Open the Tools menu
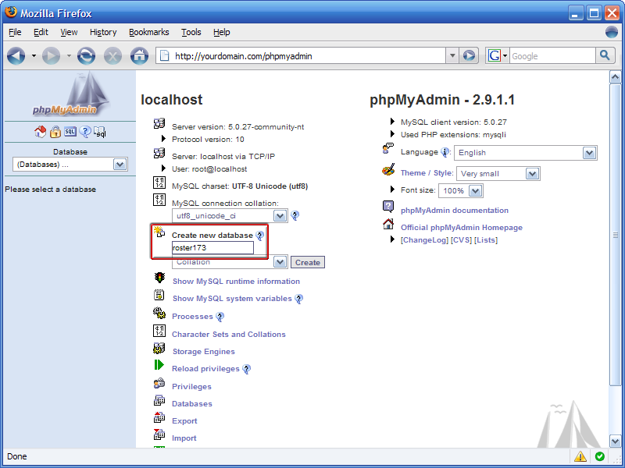The image size is (625, 468). (x=191, y=32)
